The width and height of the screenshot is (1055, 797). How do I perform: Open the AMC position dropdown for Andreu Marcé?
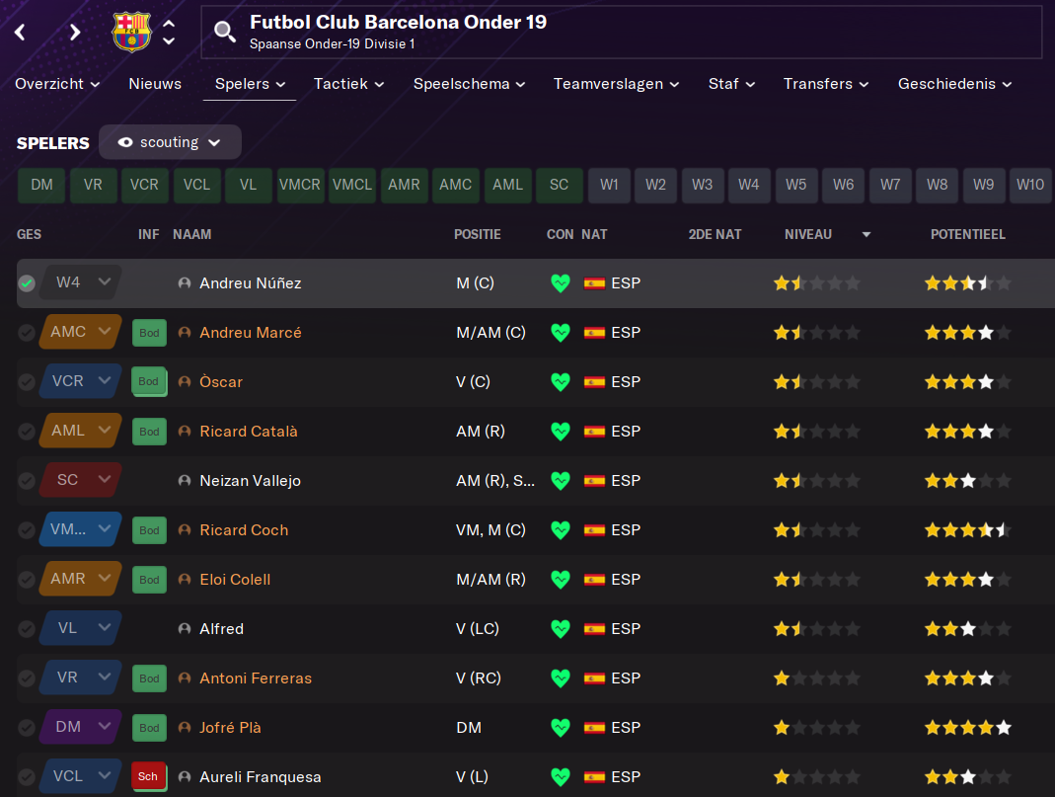pos(81,332)
